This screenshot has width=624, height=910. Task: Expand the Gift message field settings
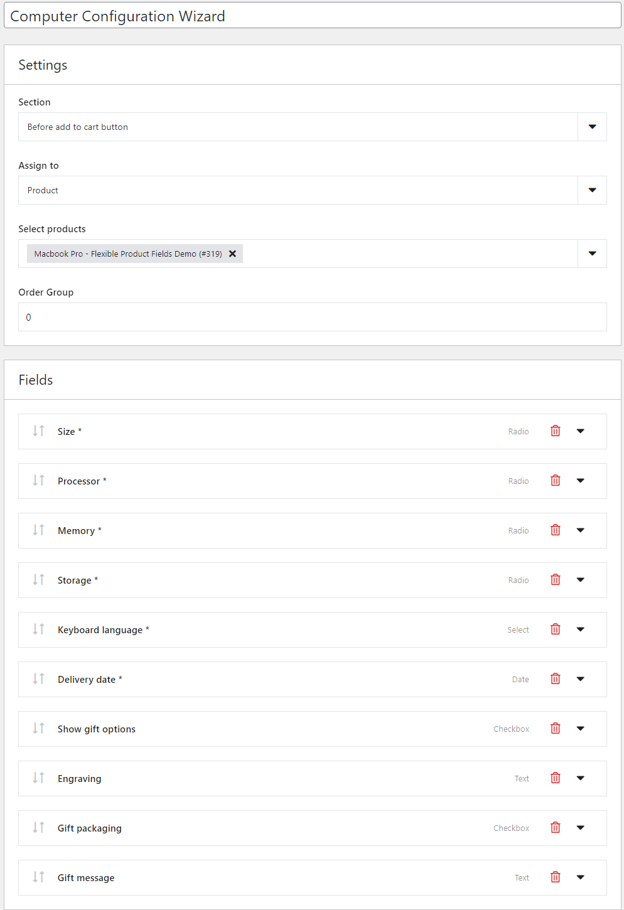[581, 877]
